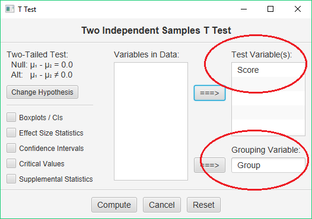The height and width of the screenshot is (219, 312).
Task: Check the Effect Size Statistics option
Action: pos(11,133)
